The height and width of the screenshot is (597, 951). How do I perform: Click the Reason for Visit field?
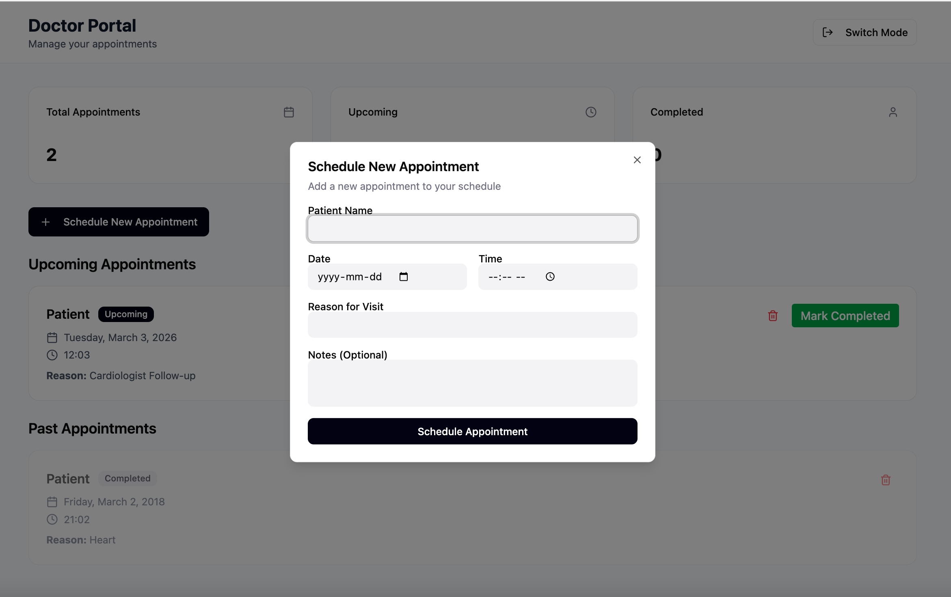click(x=472, y=325)
